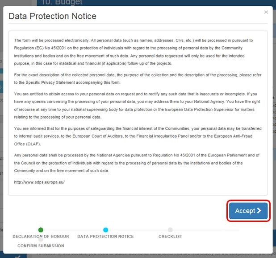276x258 pixels.
Task: Click the green Declaration of Honour step dot
Action: click(41, 230)
